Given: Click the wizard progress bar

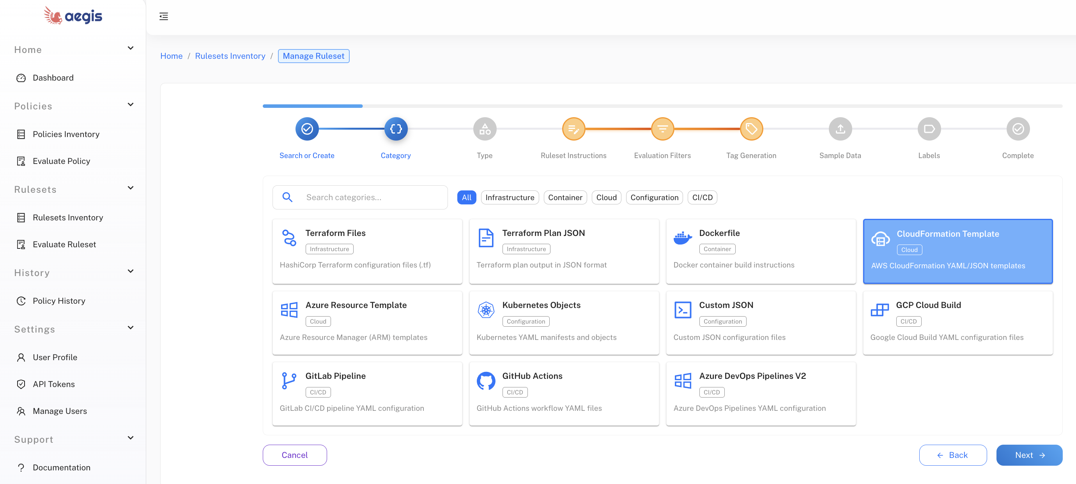Looking at the screenshot, I should (662, 106).
